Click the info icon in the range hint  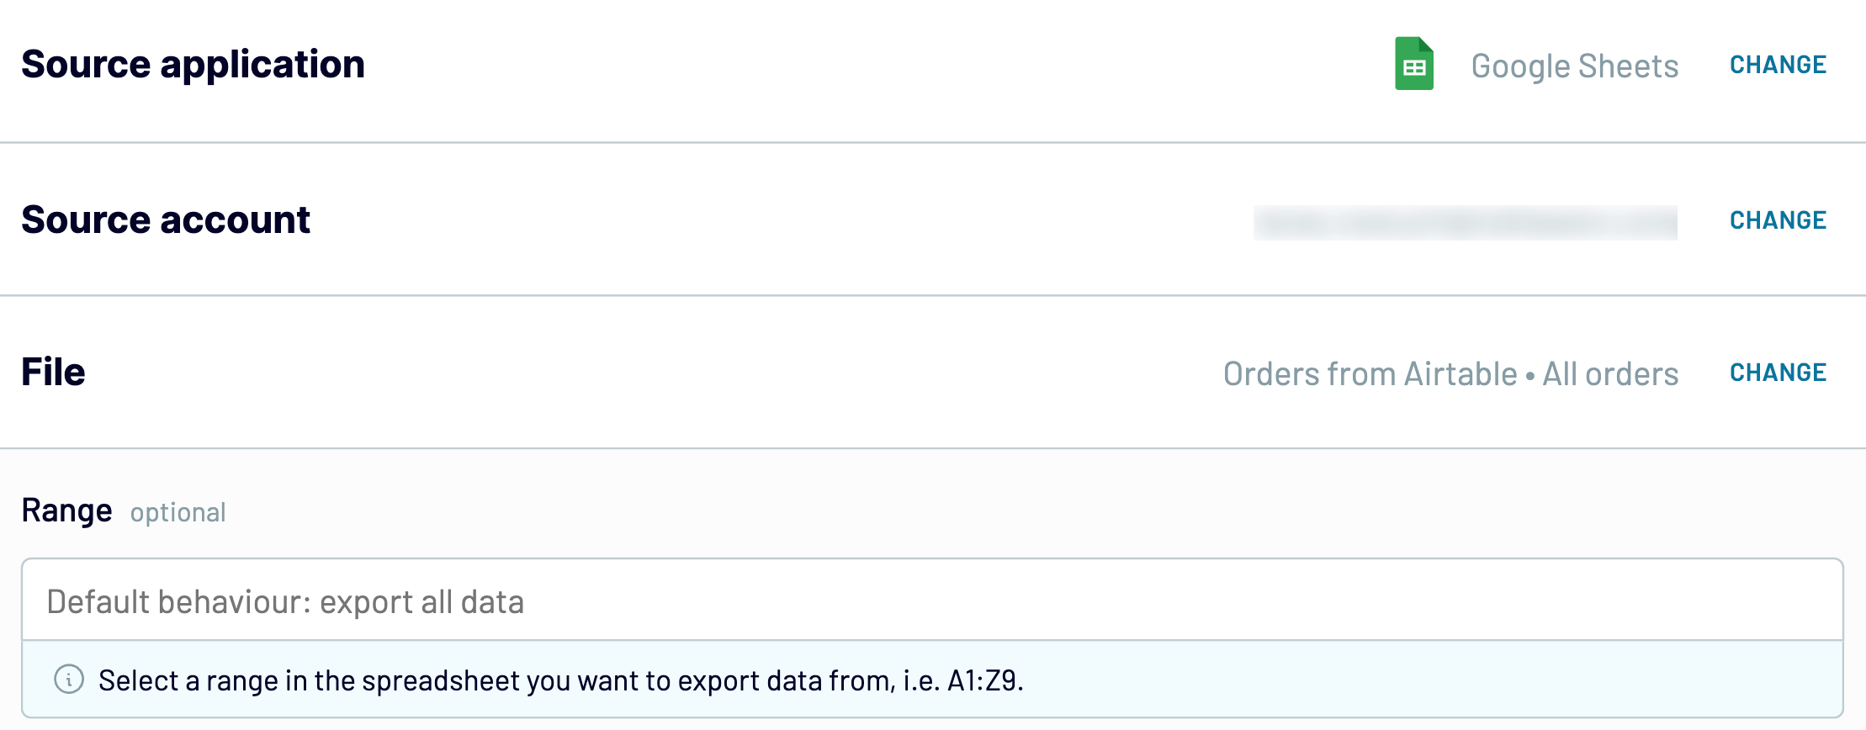[69, 679]
